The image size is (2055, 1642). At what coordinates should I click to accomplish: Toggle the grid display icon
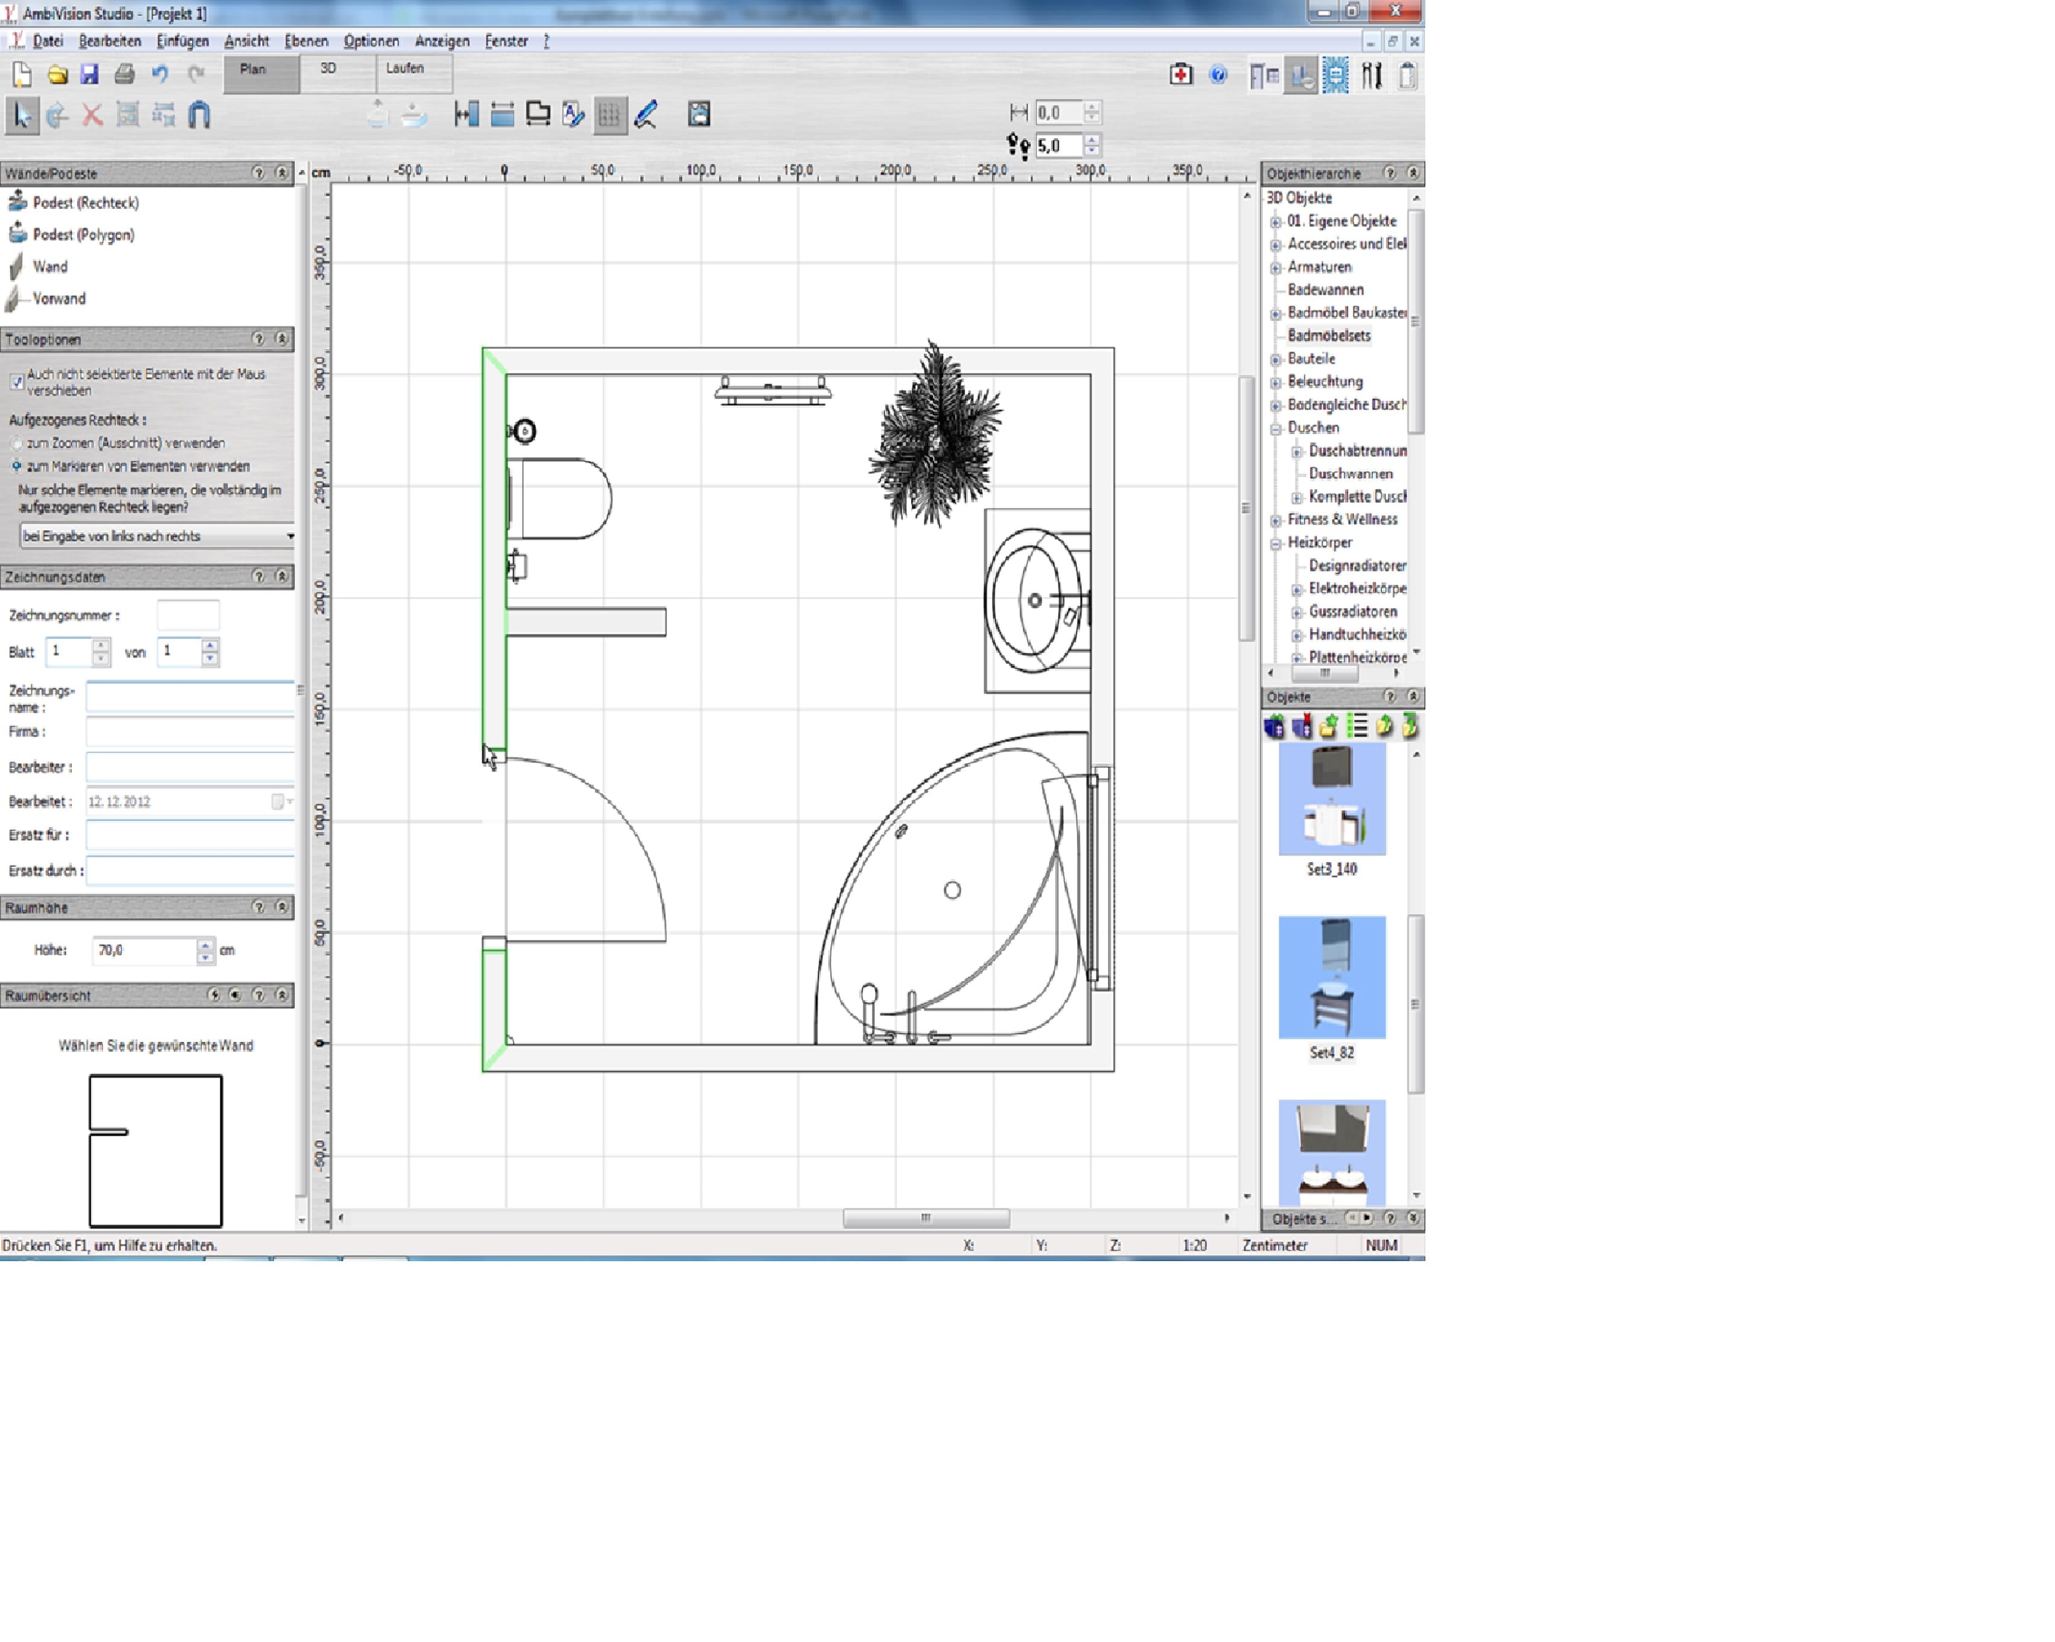[610, 115]
